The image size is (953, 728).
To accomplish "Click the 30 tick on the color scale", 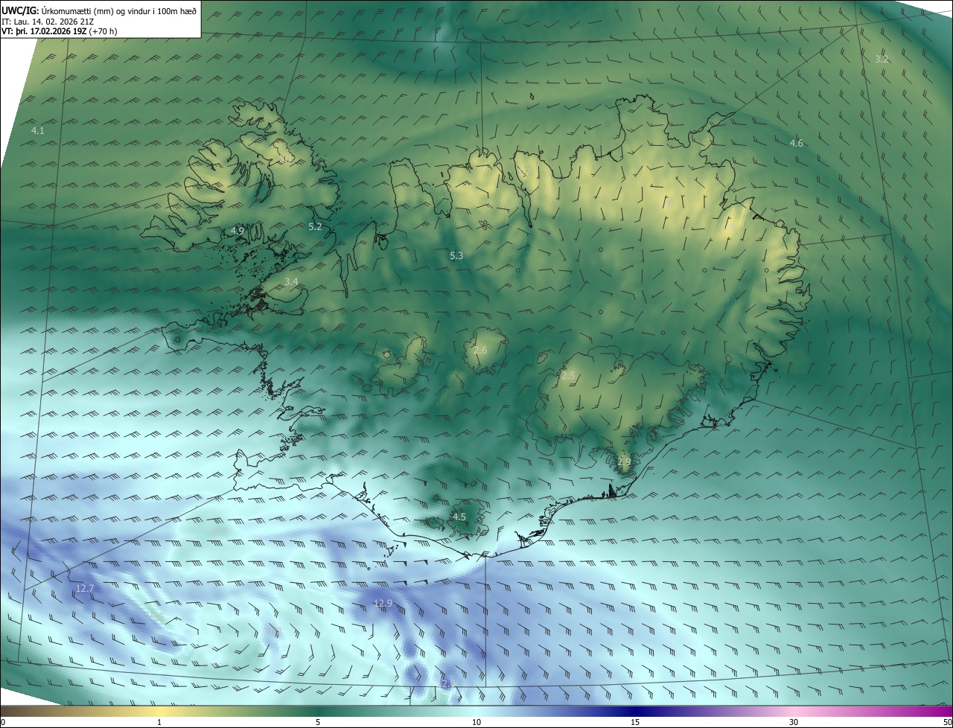I will (794, 722).
